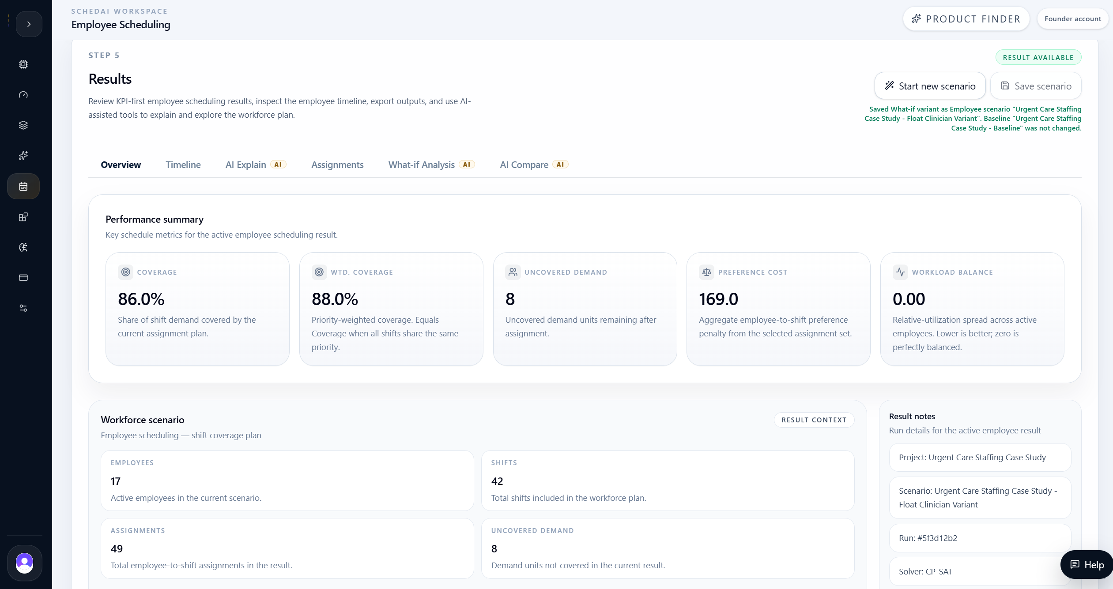Image resolution: width=1113 pixels, height=589 pixels.
Task: Click the 86.0% coverage value
Action: 141,299
